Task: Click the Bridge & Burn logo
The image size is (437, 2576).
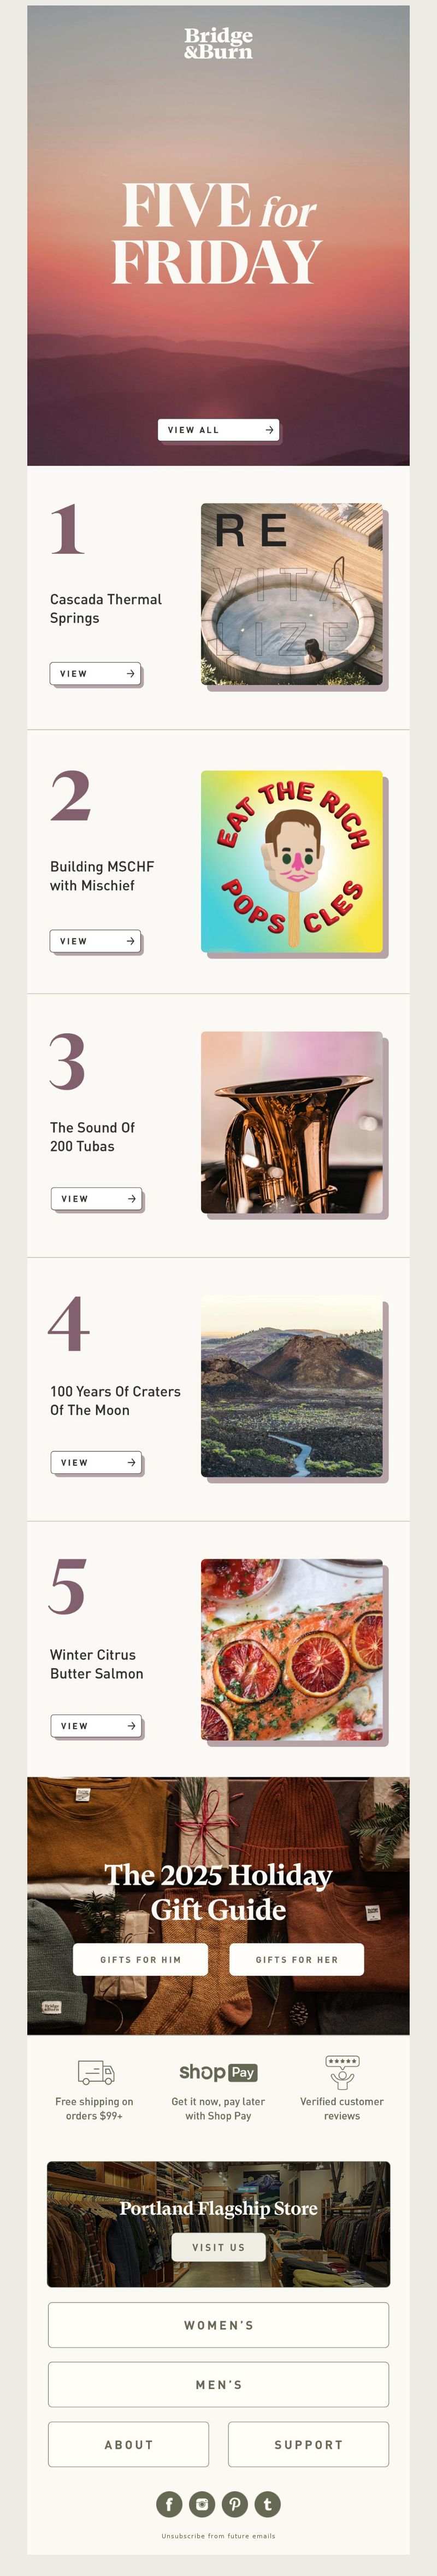Action: (x=218, y=43)
